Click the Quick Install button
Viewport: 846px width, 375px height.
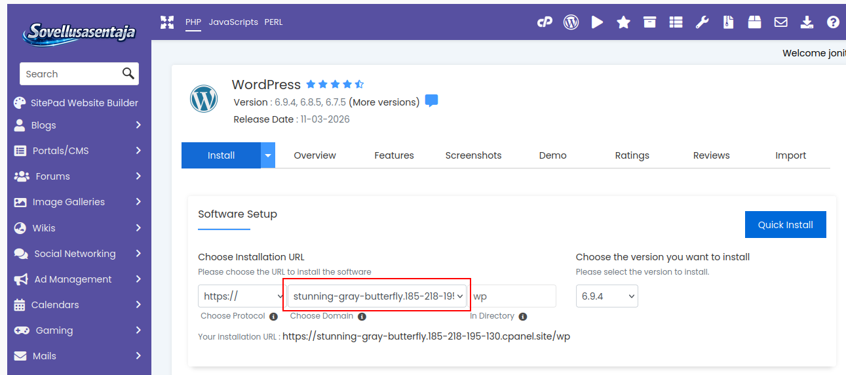click(x=785, y=225)
